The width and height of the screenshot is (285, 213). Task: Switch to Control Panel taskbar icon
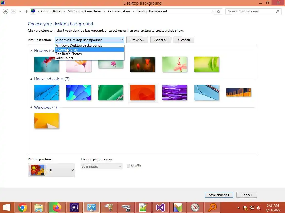pyautogui.click(x=91, y=207)
